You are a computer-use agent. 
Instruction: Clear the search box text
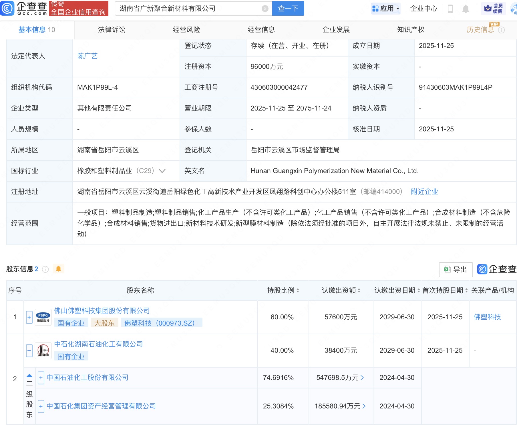(x=265, y=9)
